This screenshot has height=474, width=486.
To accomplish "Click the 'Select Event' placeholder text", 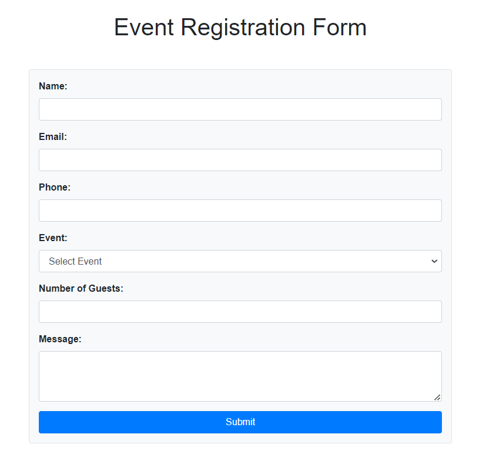I will [x=75, y=261].
